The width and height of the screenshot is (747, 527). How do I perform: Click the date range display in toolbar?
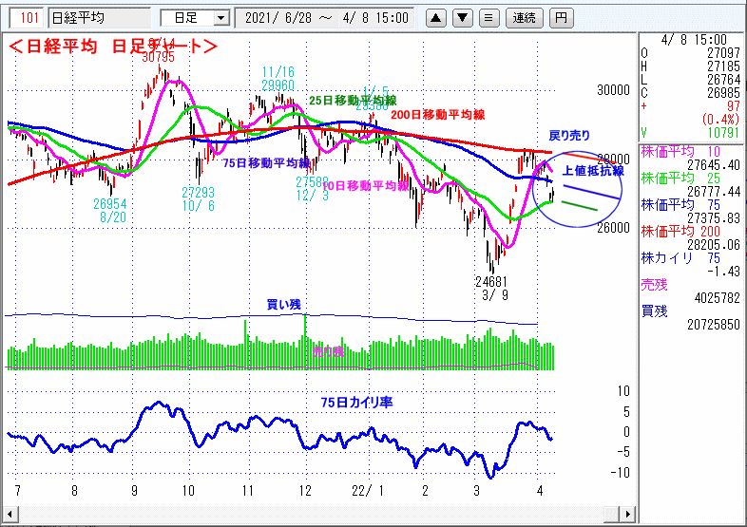326,17
